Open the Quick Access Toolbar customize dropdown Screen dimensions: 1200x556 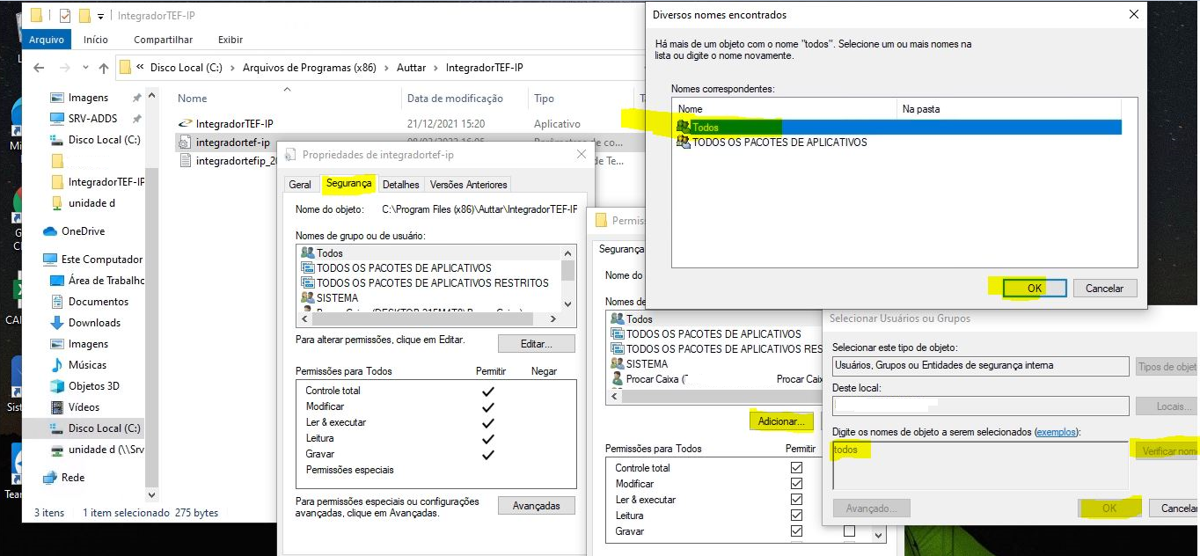pyautogui.click(x=100, y=16)
